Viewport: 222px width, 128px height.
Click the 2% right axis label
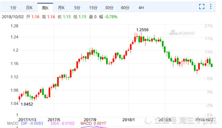[x=210, y=92]
